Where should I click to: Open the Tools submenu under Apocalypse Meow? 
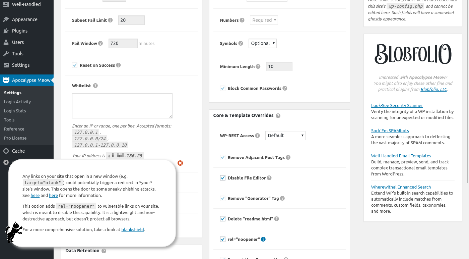pyautogui.click(x=9, y=120)
